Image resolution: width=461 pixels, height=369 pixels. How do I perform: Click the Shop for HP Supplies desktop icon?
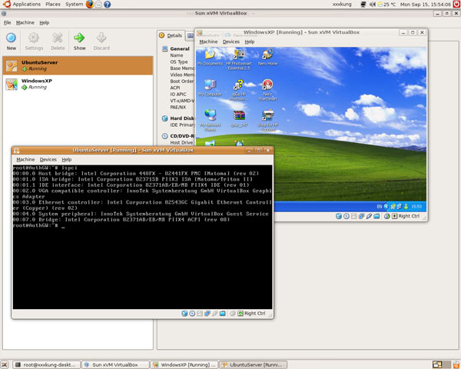coord(268,121)
